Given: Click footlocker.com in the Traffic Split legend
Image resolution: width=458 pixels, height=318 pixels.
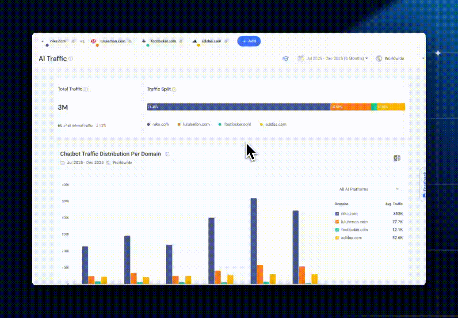Looking at the screenshot, I should click(235, 124).
